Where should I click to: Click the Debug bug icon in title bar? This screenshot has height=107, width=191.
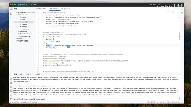tap(162, 4)
